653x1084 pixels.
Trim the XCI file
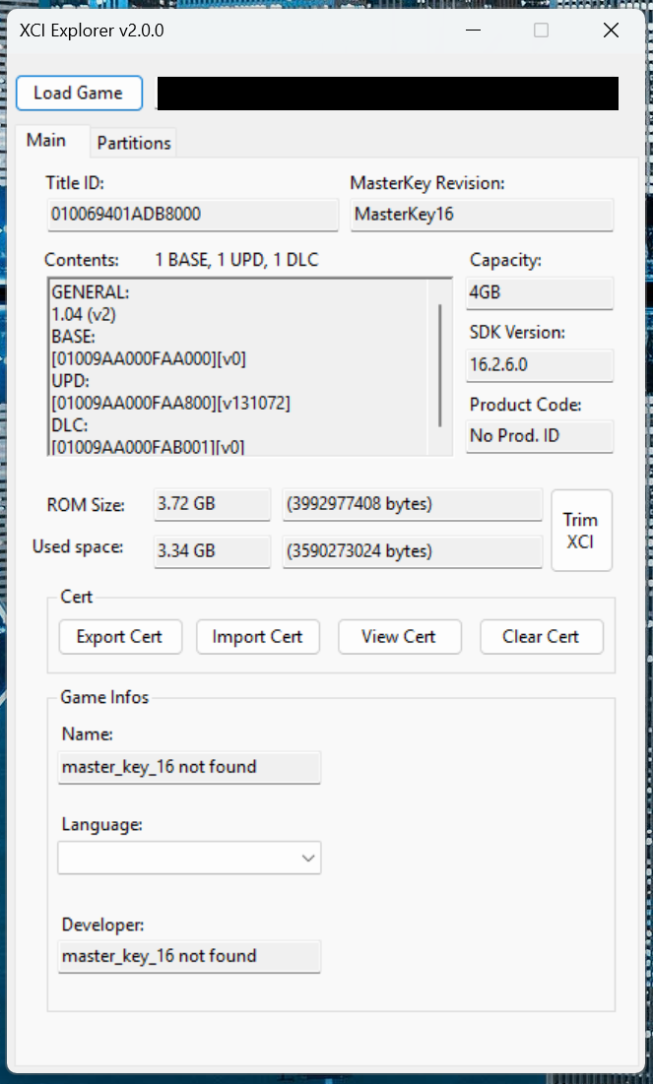(581, 531)
